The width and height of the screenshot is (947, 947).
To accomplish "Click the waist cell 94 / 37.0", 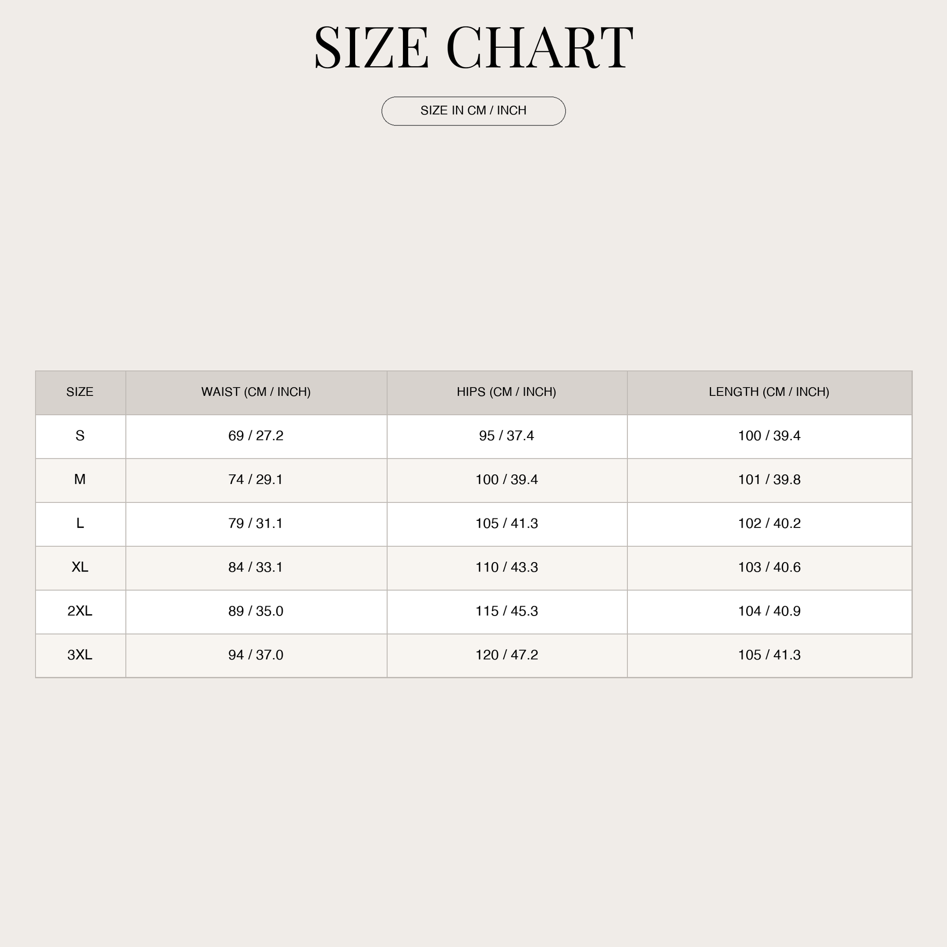I will click(256, 655).
